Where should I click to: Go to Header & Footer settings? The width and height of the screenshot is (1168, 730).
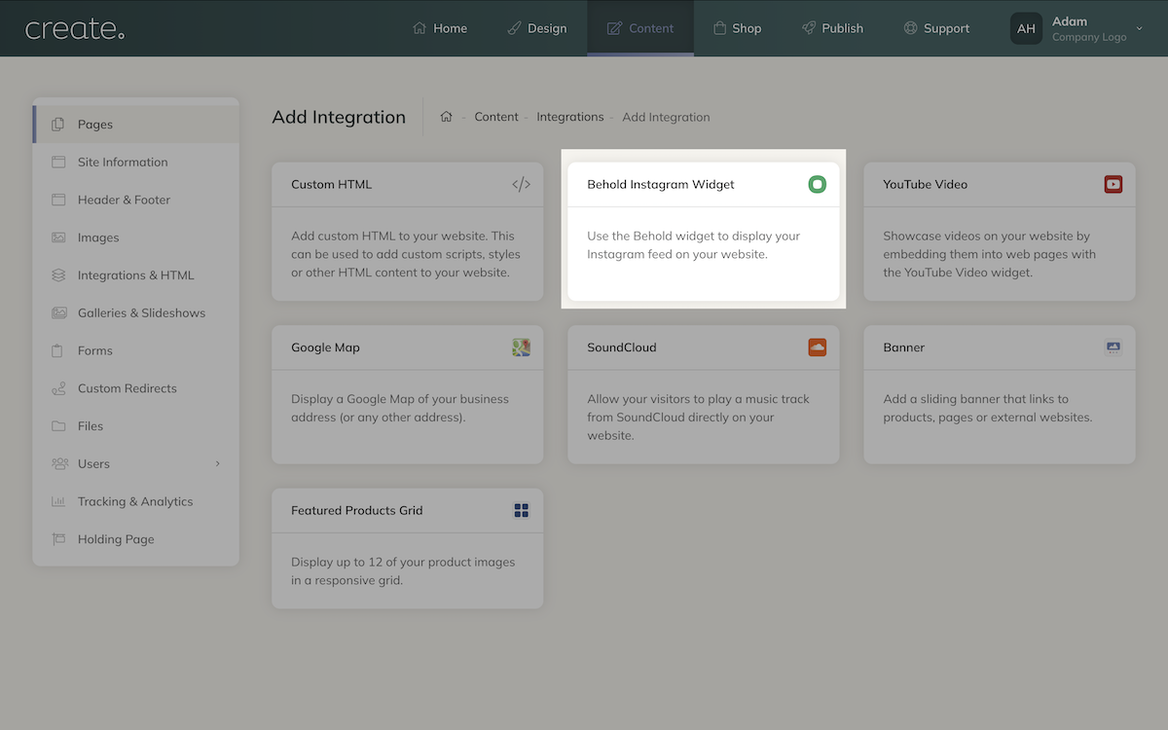[136, 200]
